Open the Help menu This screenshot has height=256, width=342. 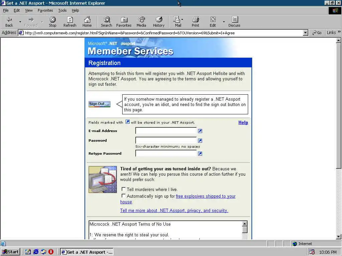coord(75,10)
